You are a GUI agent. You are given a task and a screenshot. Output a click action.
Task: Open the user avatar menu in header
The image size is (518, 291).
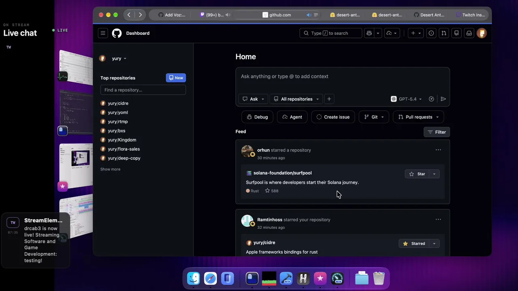482,33
